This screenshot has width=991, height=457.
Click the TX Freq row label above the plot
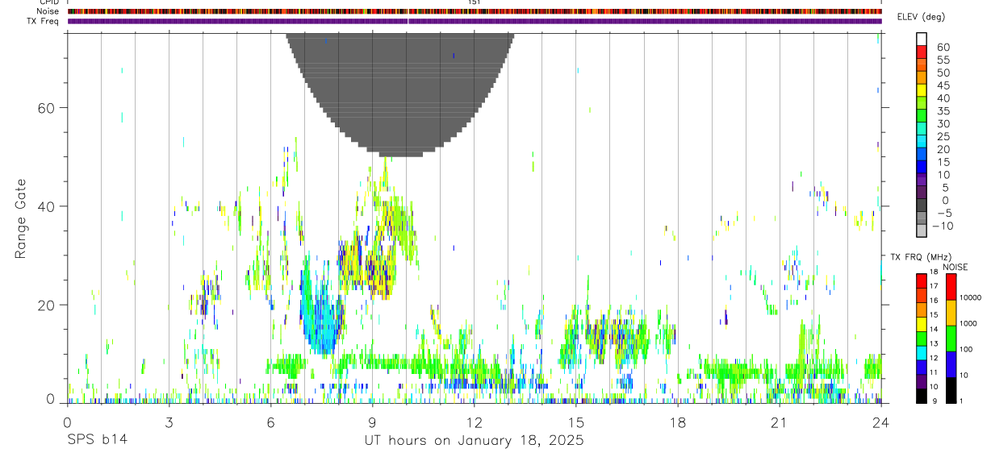(x=44, y=21)
